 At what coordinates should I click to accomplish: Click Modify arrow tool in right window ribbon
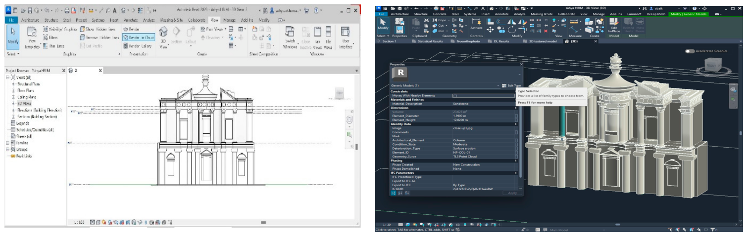pyautogui.click(x=383, y=25)
